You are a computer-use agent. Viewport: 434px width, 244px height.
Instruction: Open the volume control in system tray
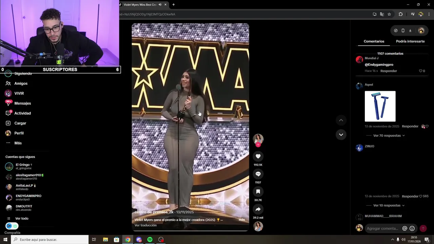coord(404,240)
